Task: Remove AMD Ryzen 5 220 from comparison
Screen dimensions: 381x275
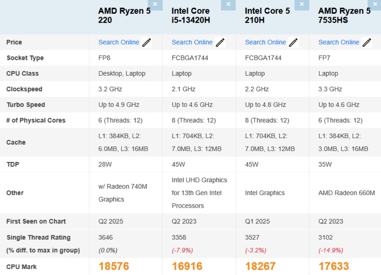Action: click(155, 4)
